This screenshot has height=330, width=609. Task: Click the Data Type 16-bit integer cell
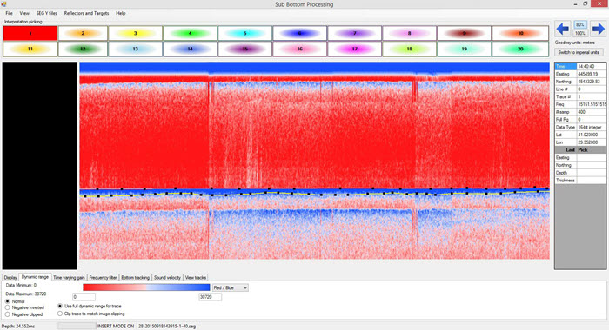point(591,127)
